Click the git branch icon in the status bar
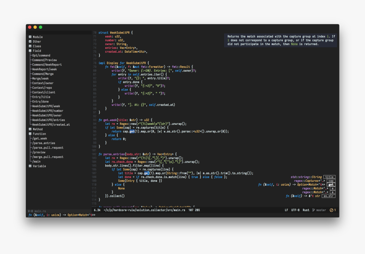This screenshot has width=365, height=254. point(313,209)
